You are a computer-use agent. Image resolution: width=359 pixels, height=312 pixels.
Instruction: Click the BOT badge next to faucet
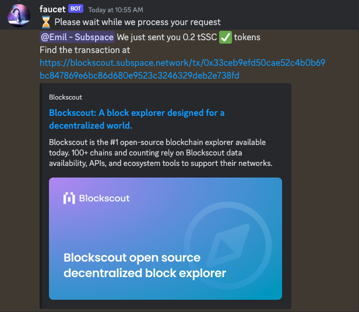(x=76, y=9)
